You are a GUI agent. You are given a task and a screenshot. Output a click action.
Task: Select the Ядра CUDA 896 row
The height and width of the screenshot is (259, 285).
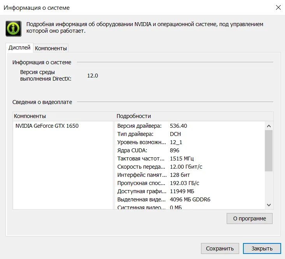pyautogui.click(x=190, y=150)
